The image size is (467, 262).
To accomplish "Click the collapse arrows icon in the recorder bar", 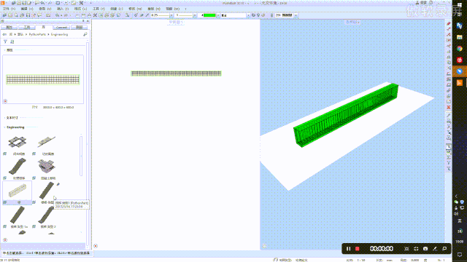I will click(416, 249).
